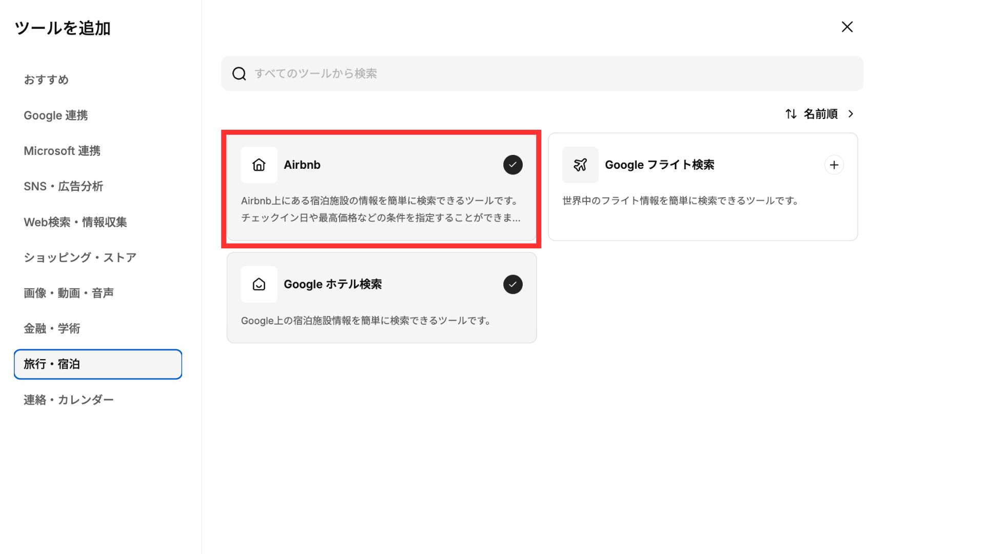985x554 pixels.
Task: Select 連絡・カレンダー category
Action: click(x=68, y=400)
